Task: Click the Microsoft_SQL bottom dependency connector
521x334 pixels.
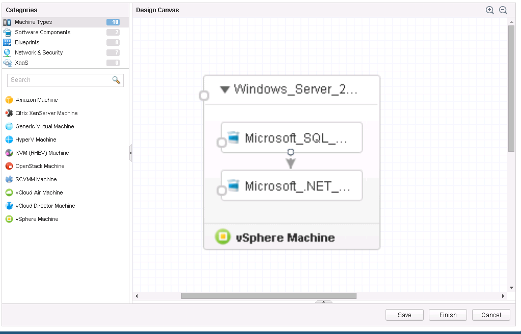Action: [x=291, y=152]
